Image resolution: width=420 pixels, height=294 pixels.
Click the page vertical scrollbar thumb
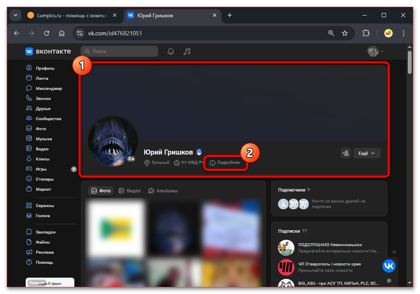pos(409,62)
